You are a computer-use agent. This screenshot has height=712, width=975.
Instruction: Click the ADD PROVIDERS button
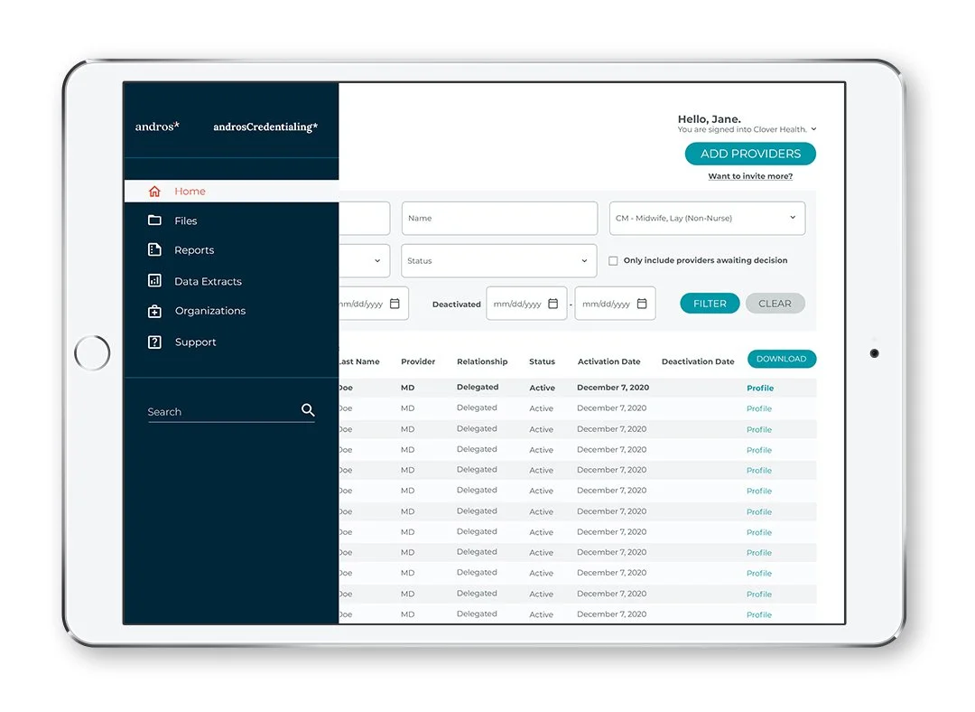coord(750,154)
